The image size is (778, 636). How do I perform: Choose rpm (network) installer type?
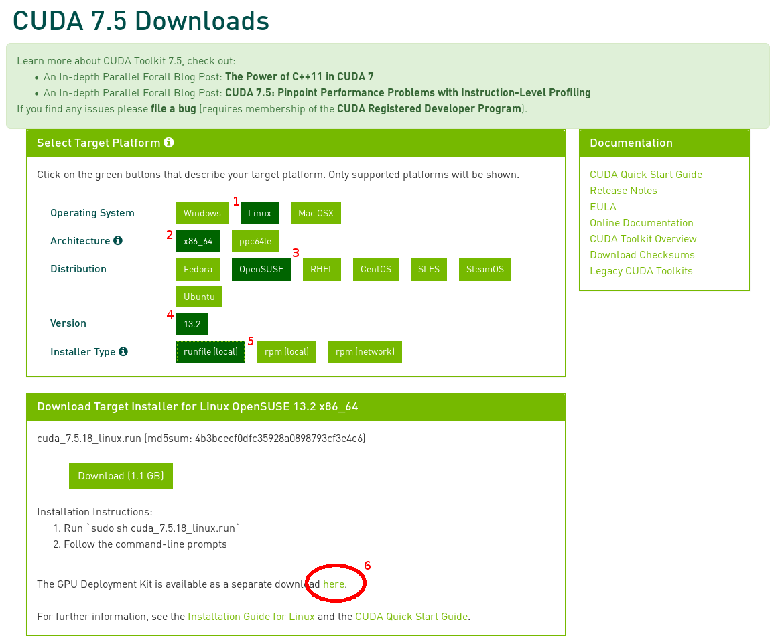[365, 352]
